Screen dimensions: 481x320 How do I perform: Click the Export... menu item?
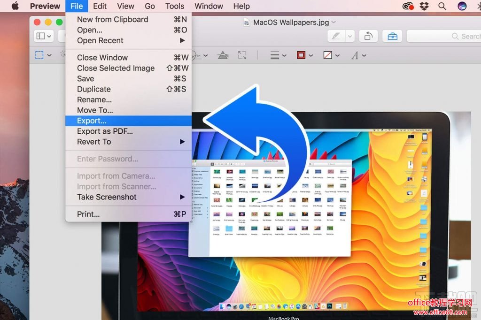[92, 121]
